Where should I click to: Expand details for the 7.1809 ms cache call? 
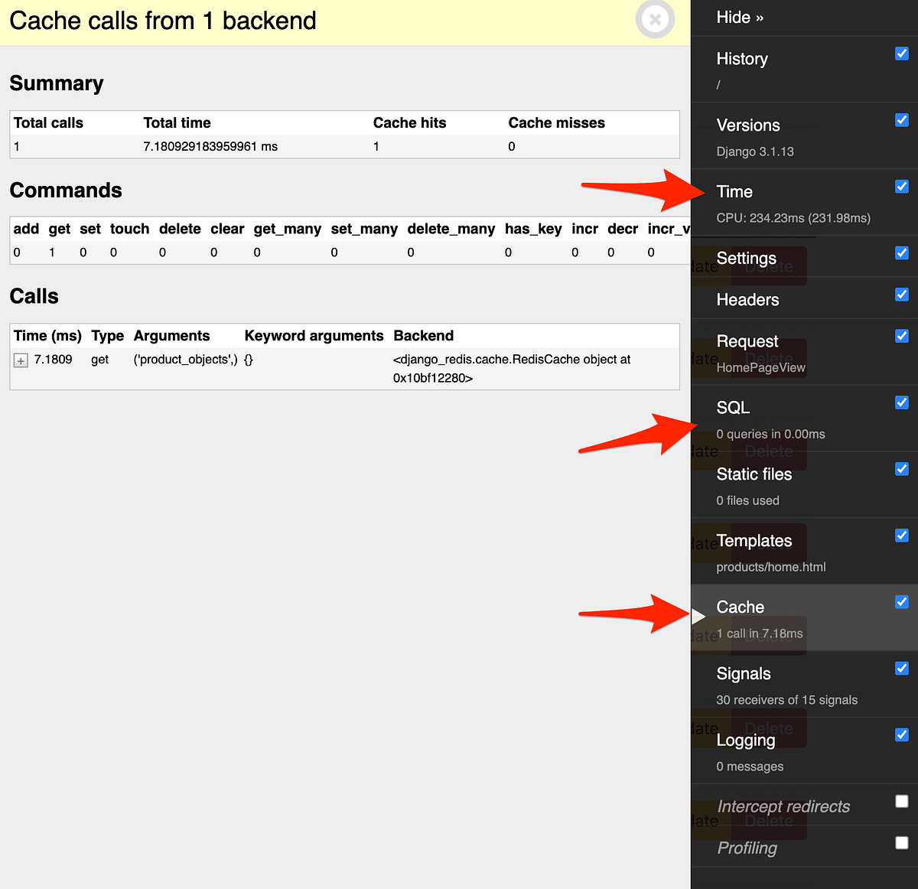21,360
